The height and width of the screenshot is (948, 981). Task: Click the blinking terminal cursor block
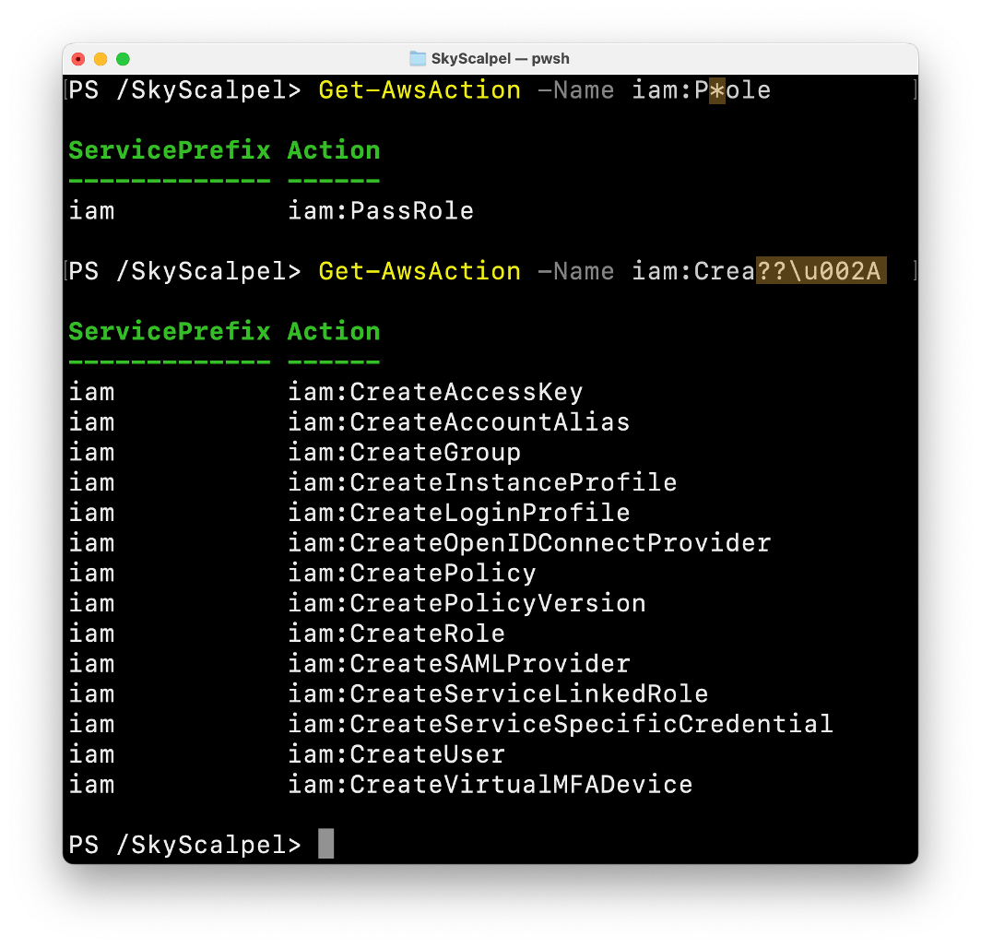(x=325, y=842)
